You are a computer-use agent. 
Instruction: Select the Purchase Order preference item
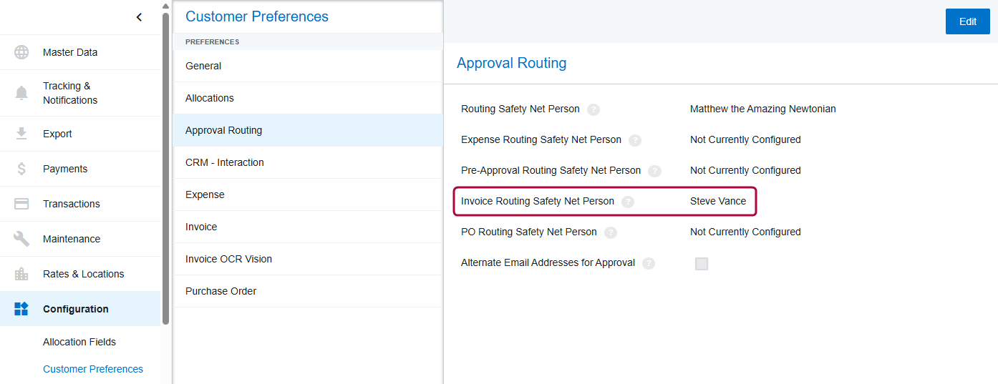(x=221, y=291)
